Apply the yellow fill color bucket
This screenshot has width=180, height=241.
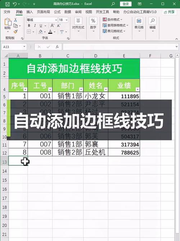(x=41, y=31)
